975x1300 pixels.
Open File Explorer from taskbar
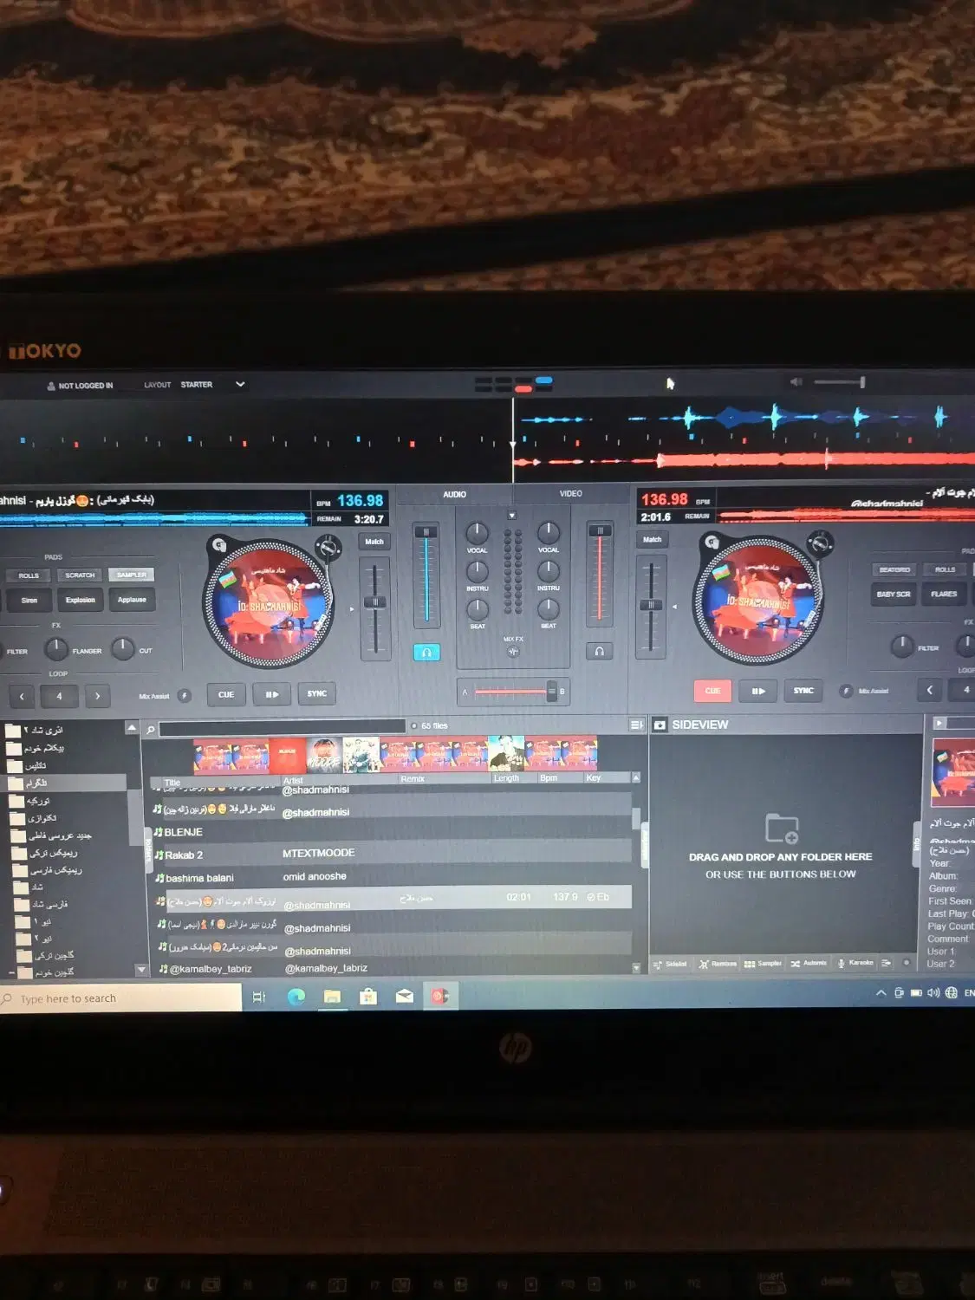(x=332, y=997)
